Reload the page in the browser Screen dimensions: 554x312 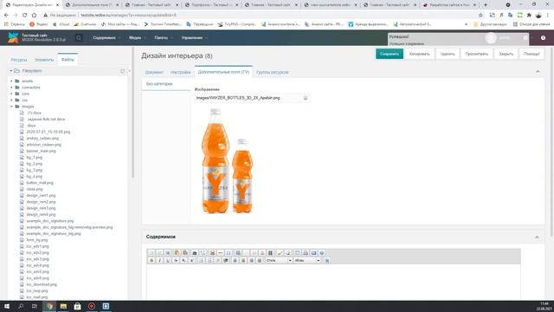coord(24,16)
